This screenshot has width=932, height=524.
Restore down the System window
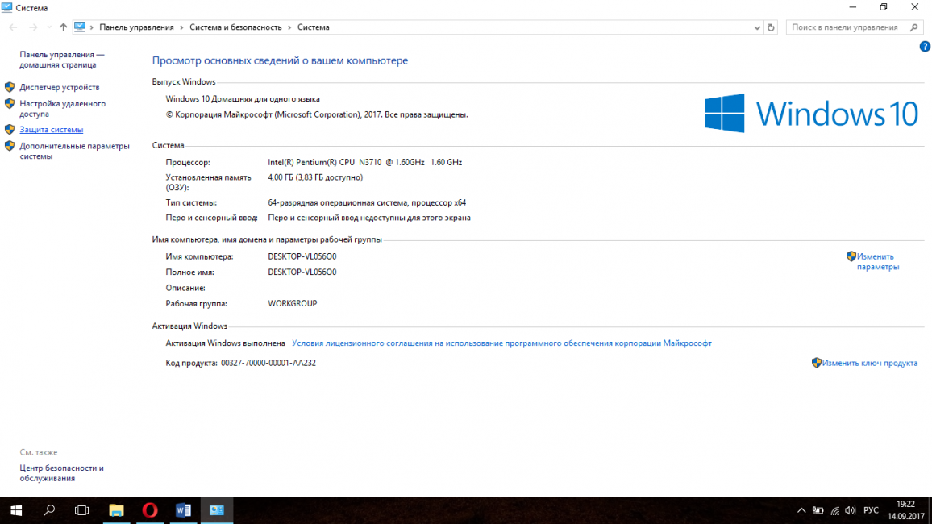(x=884, y=7)
